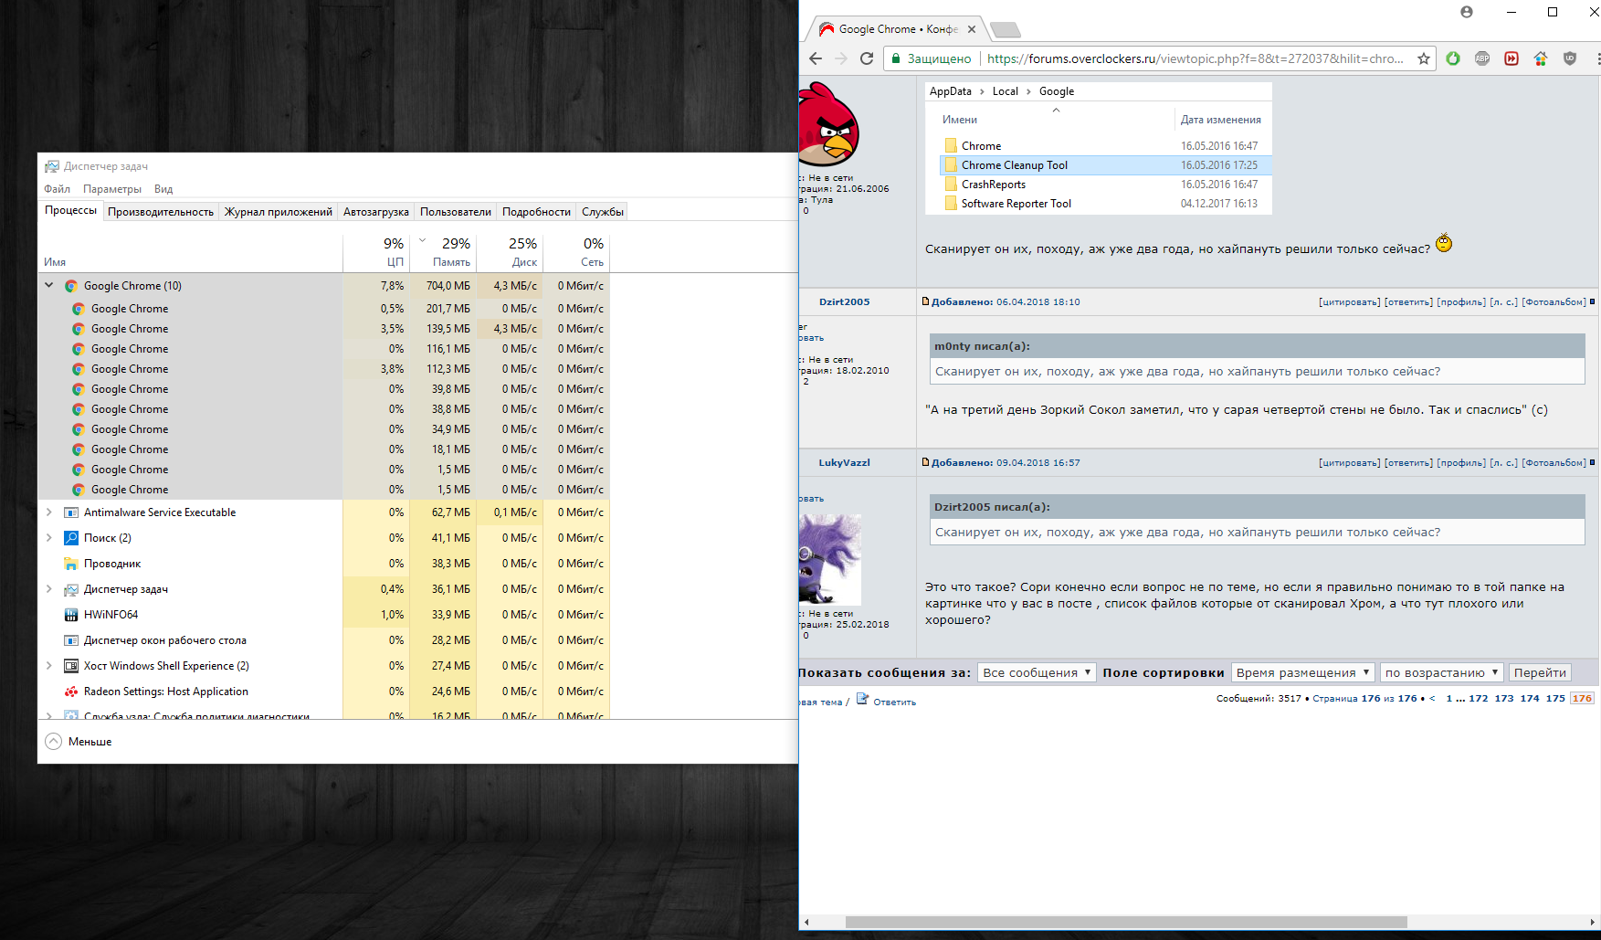Switch to the Пользователи tab
This screenshot has width=1601, height=940.
click(456, 212)
